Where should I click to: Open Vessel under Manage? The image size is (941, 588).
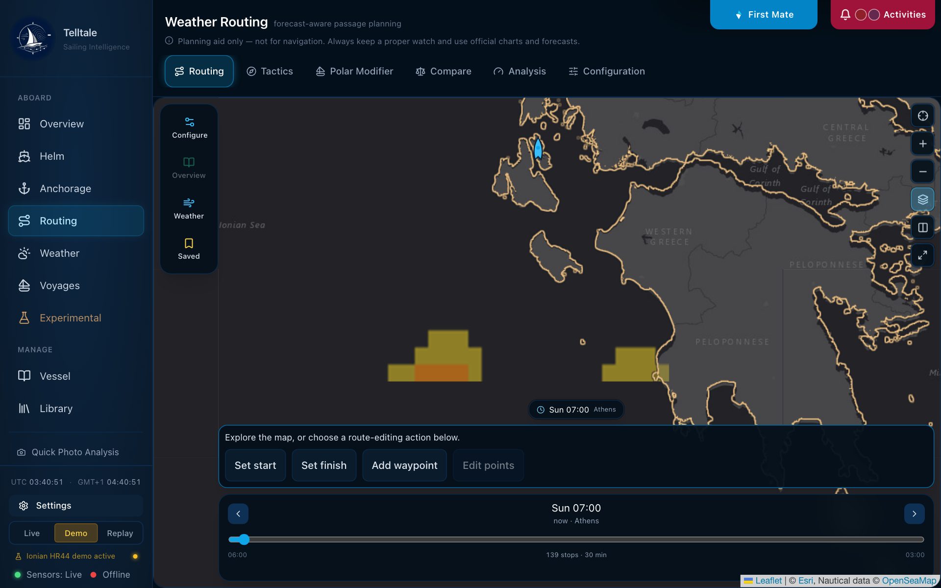(x=76, y=376)
